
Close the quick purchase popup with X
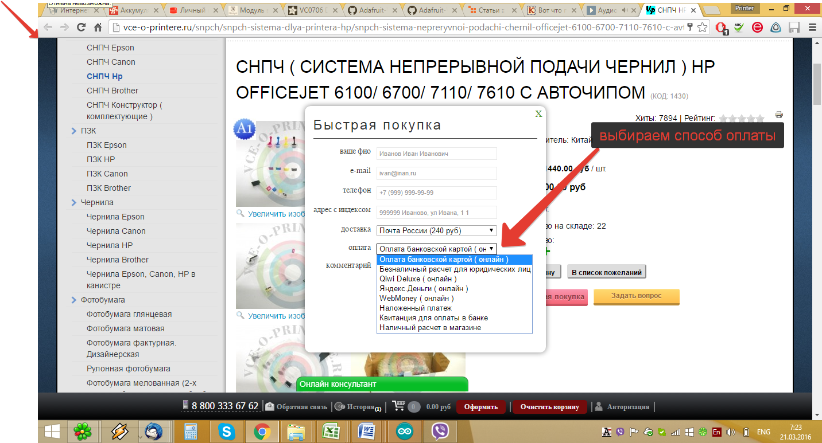point(538,113)
